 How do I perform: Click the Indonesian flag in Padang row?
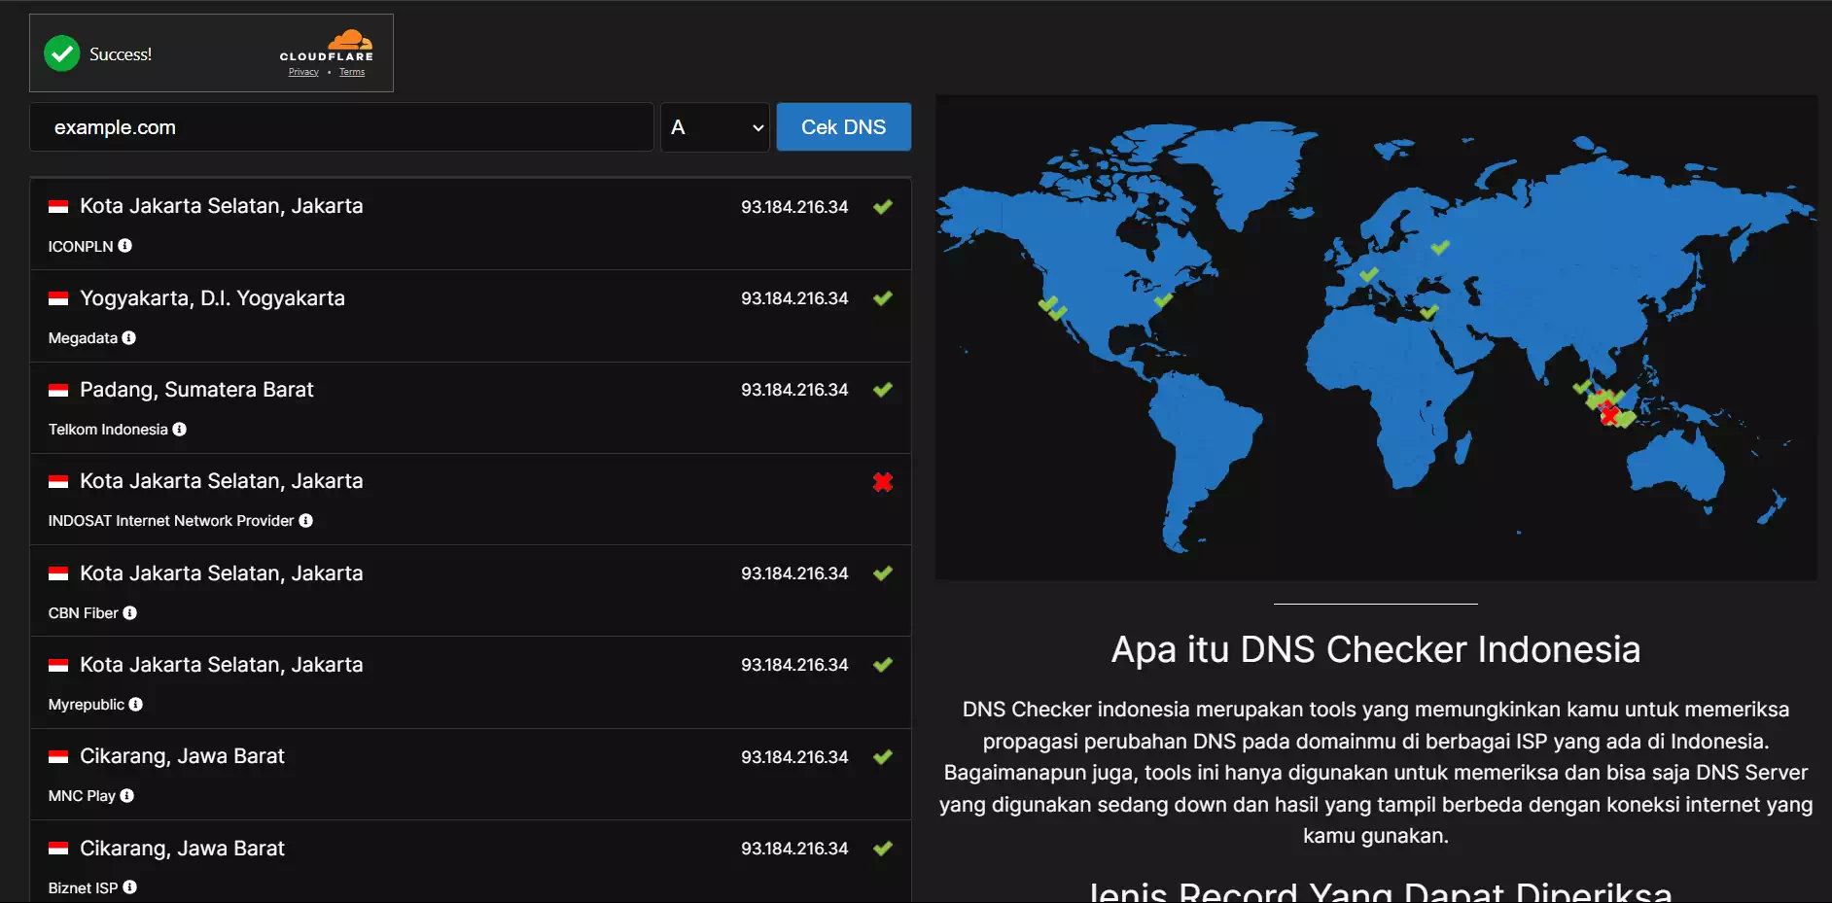click(x=58, y=390)
